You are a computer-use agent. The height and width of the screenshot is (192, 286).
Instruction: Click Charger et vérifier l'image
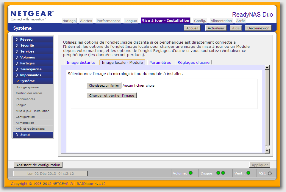click(112, 96)
